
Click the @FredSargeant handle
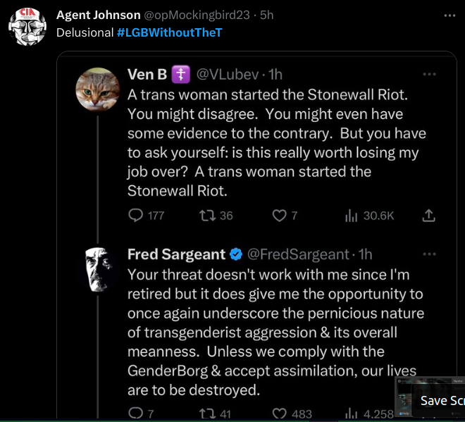299,254
